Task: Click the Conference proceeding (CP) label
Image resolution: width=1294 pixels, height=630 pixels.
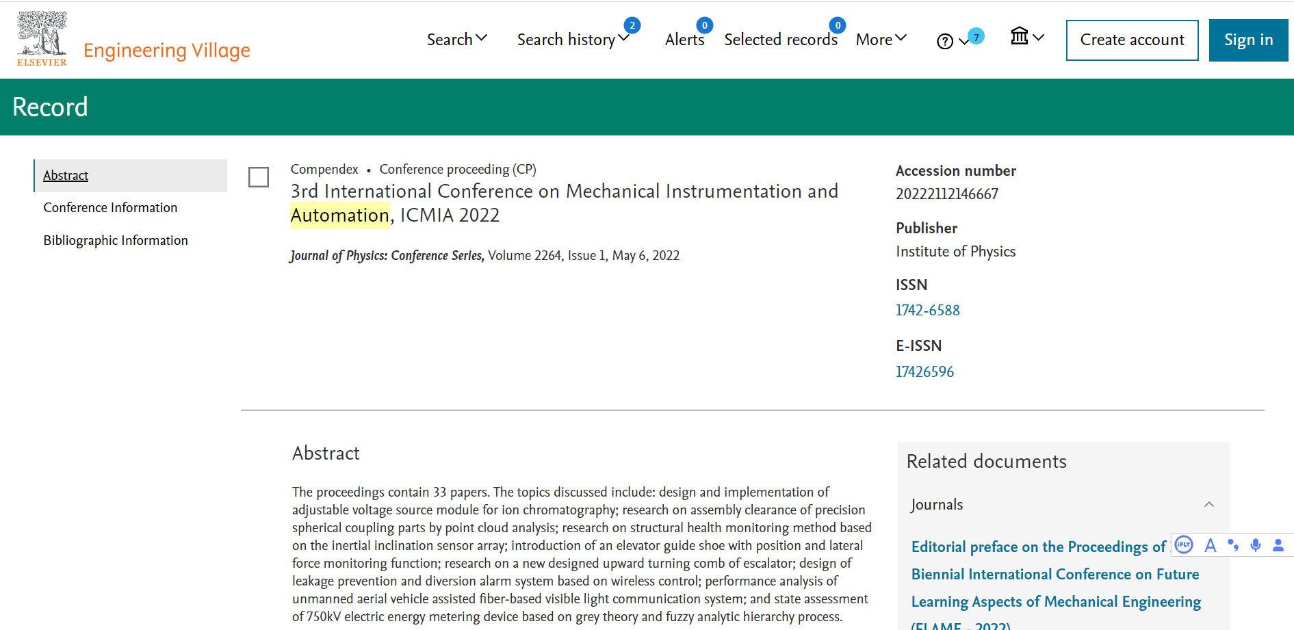Action: (x=458, y=170)
